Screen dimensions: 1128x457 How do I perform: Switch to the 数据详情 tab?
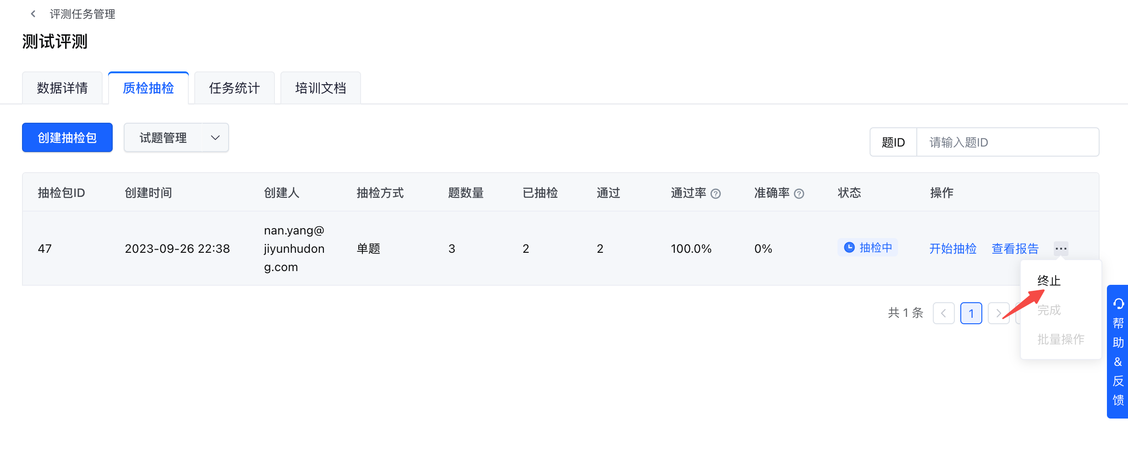click(62, 88)
